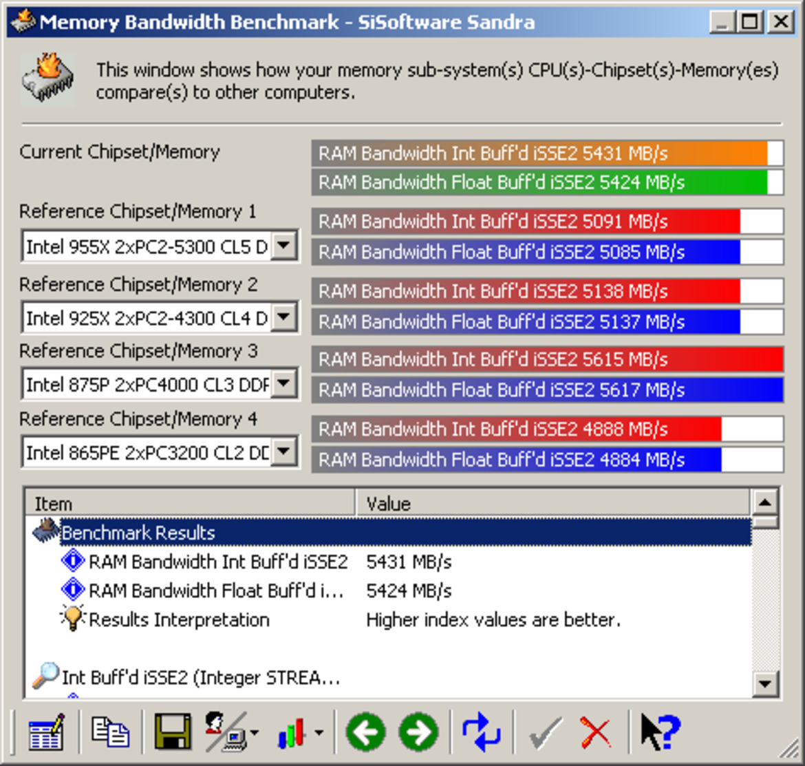The image size is (805, 766).
Task: Click the Reference Chipset/Memory 4 label
Action: (x=138, y=419)
